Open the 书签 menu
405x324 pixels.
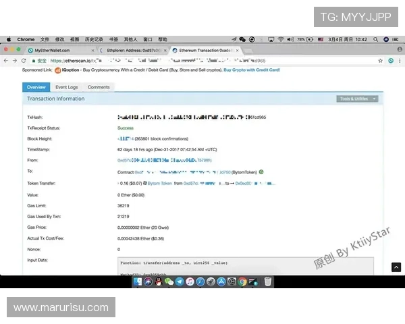(113, 39)
